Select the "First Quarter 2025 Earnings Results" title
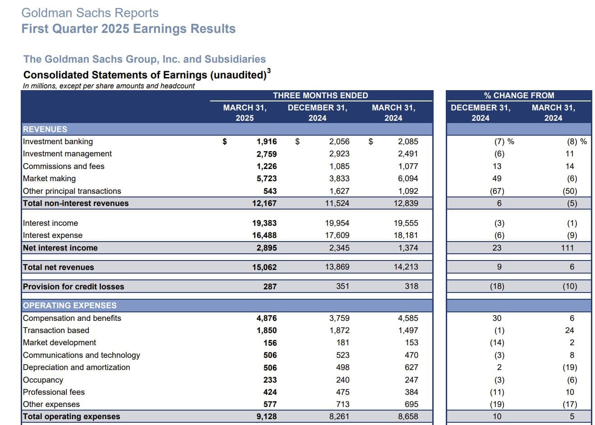595x425 pixels. point(128,29)
